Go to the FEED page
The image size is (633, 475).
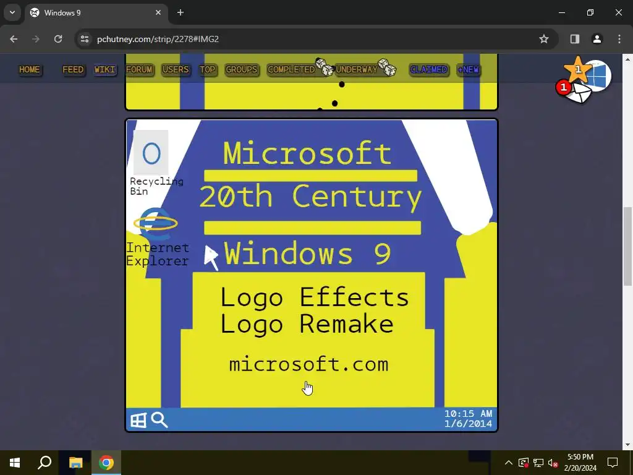[73, 69]
